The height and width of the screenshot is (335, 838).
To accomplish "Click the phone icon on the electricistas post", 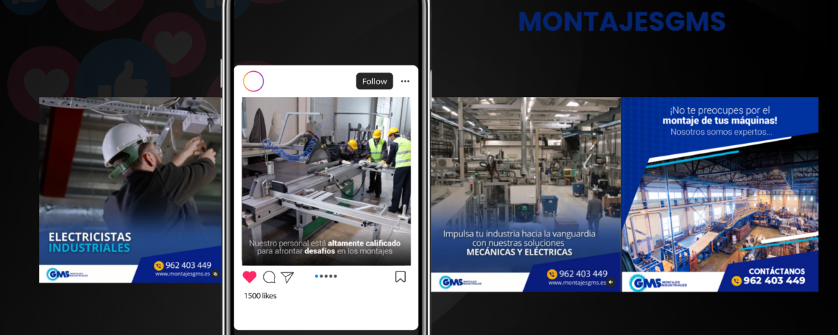I will pos(159,266).
